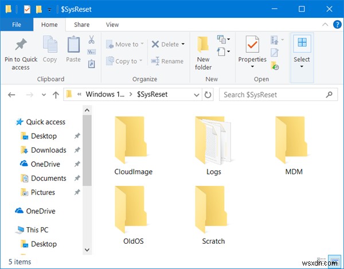
Task: Open the New item dropdown icon
Action: pyautogui.click(x=224, y=39)
